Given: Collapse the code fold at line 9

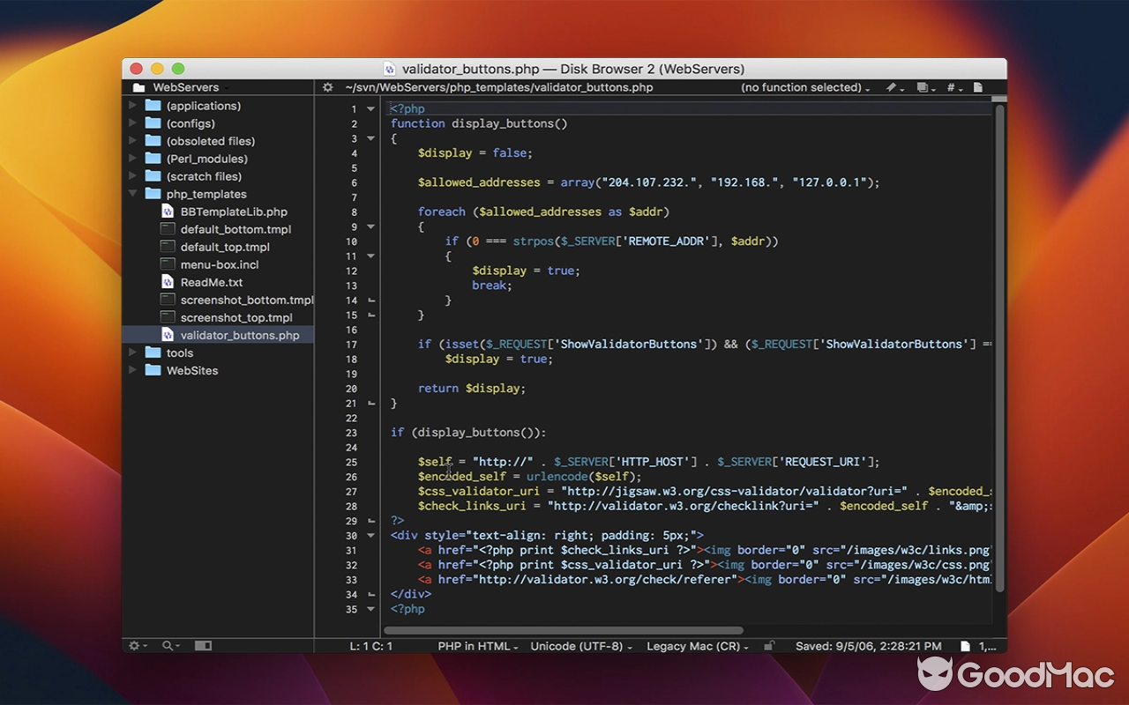Looking at the screenshot, I should coord(370,226).
